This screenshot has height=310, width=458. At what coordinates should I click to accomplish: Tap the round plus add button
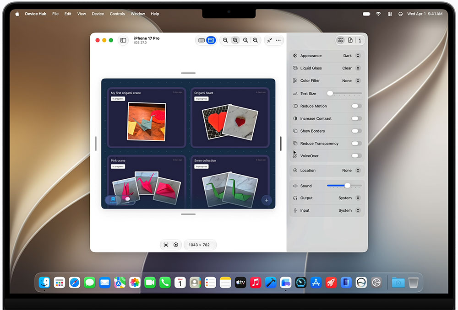click(x=267, y=200)
